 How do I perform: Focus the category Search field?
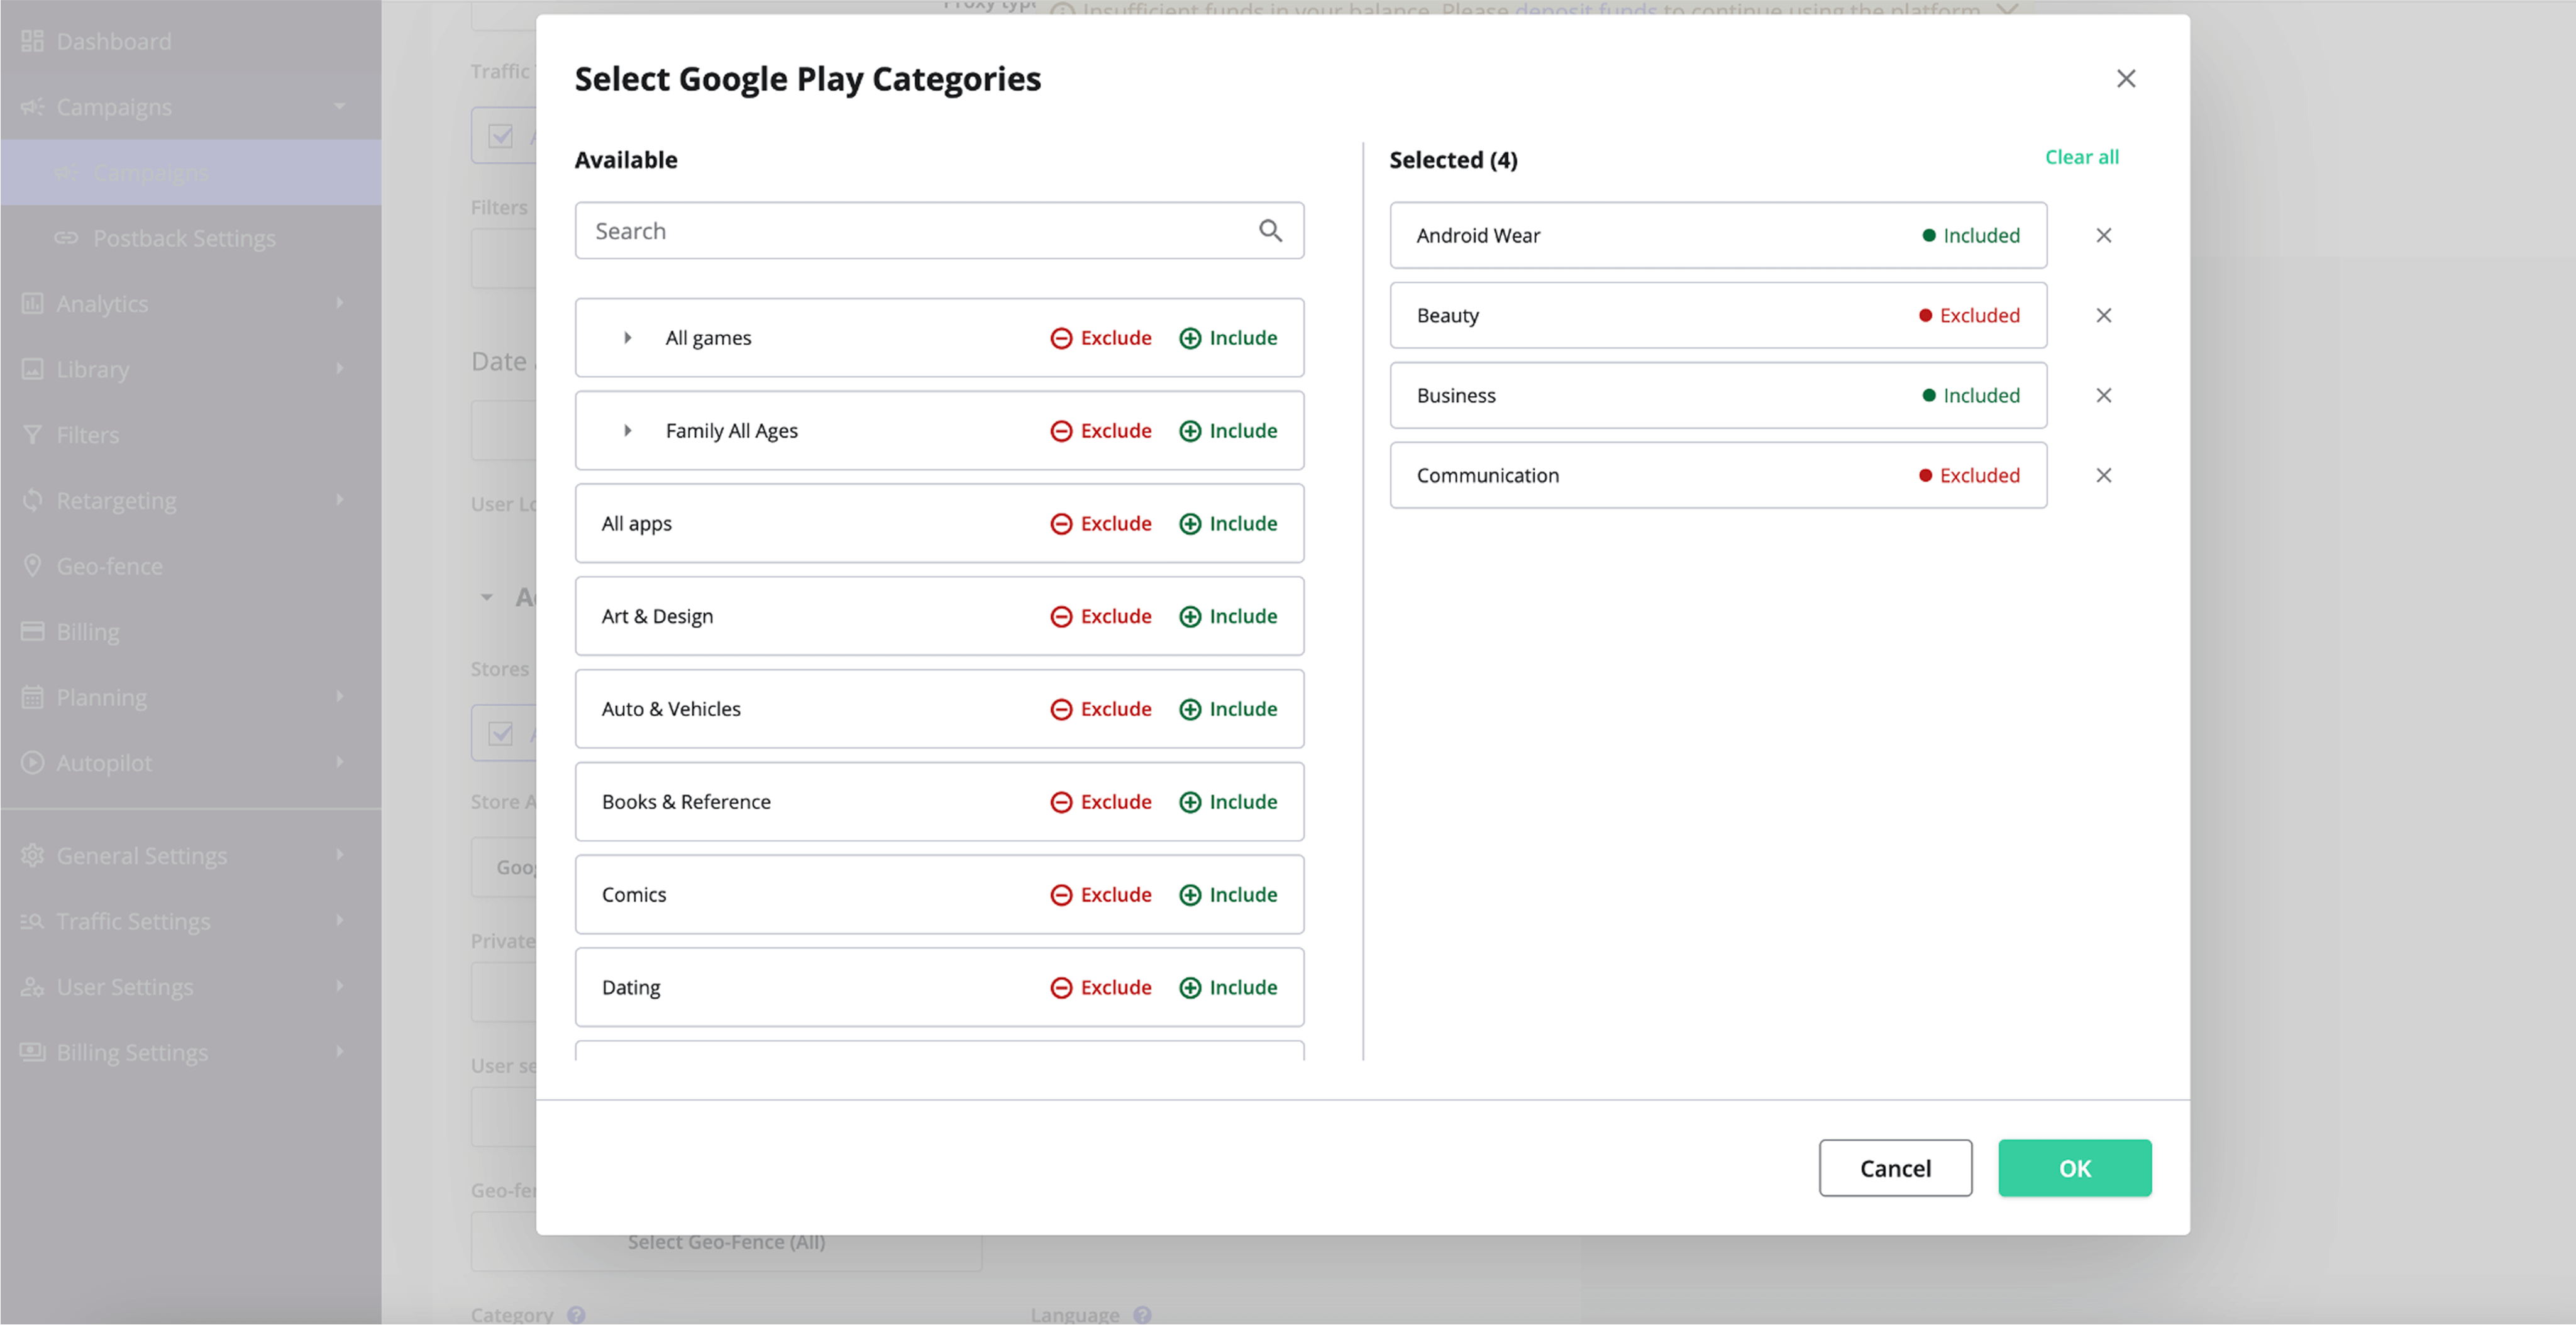[x=939, y=231]
